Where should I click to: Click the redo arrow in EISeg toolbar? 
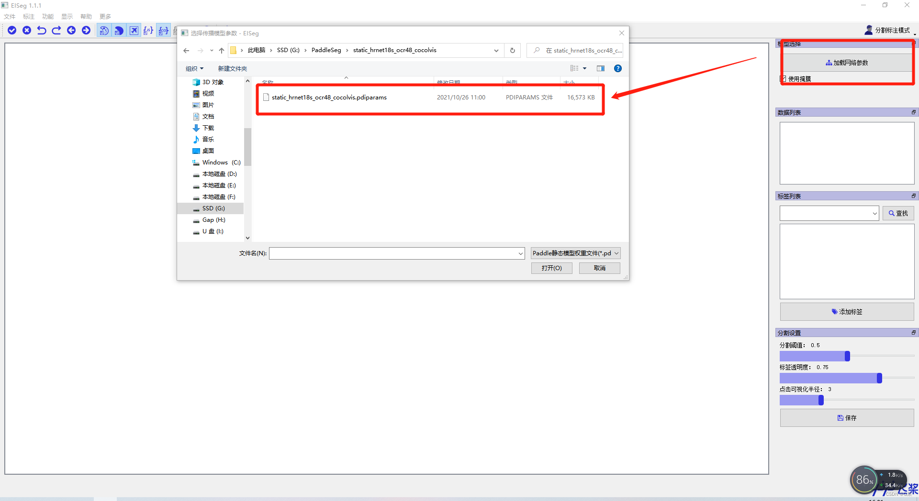pyautogui.click(x=56, y=31)
